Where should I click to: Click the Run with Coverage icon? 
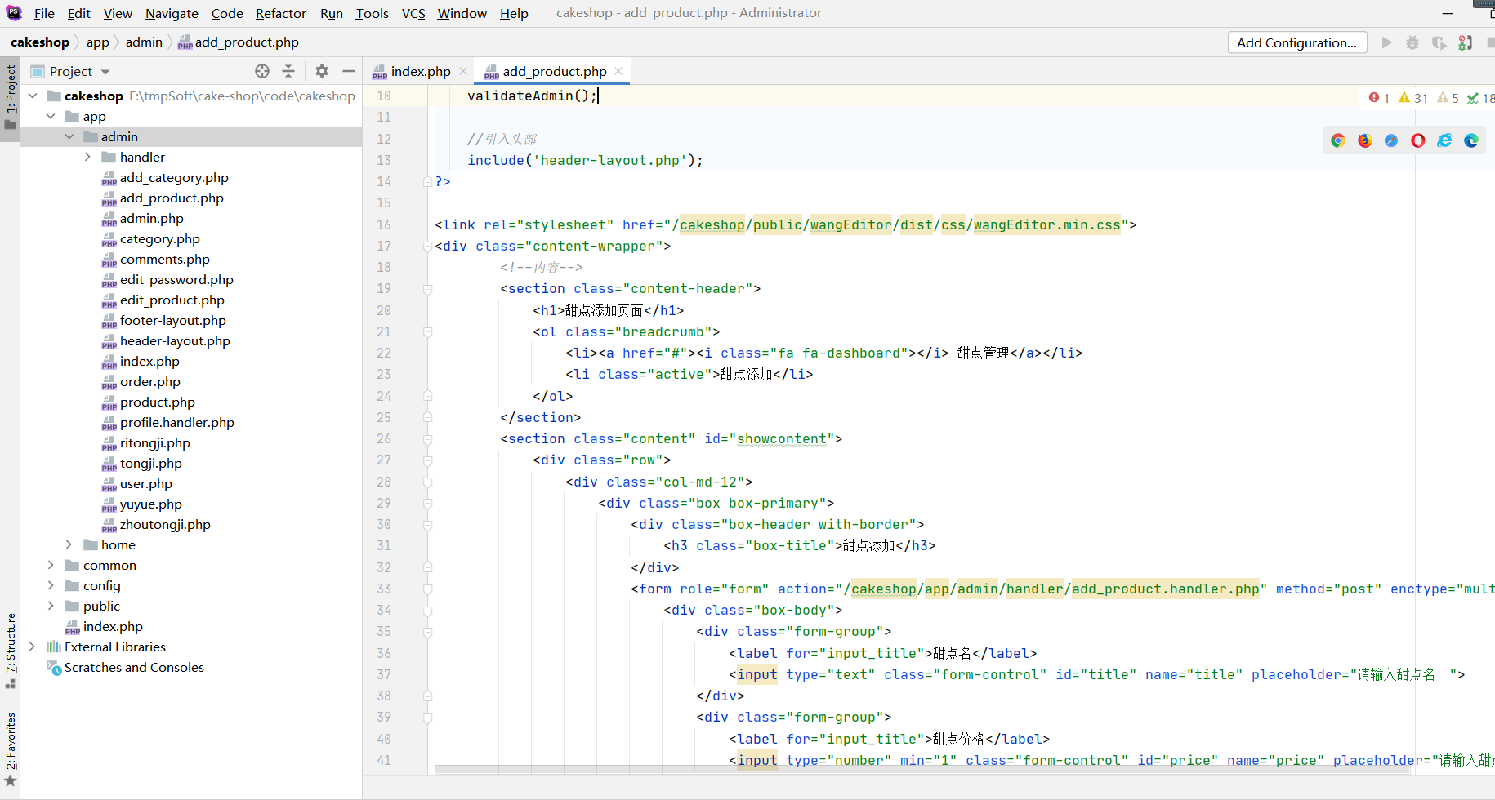1439,42
